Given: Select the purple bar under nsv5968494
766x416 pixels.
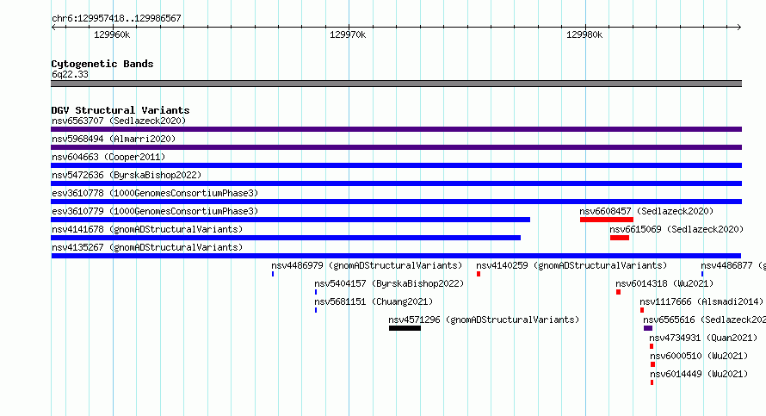Looking at the screenshot, I should point(396,147).
